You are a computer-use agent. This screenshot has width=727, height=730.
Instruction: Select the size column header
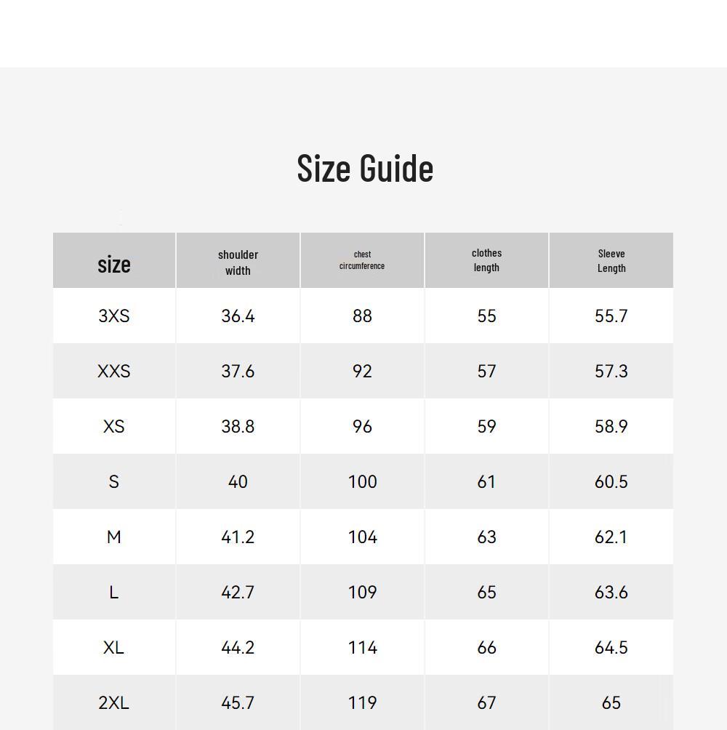point(114,265)
